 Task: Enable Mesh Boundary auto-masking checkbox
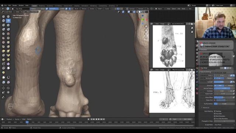point(215,116)
